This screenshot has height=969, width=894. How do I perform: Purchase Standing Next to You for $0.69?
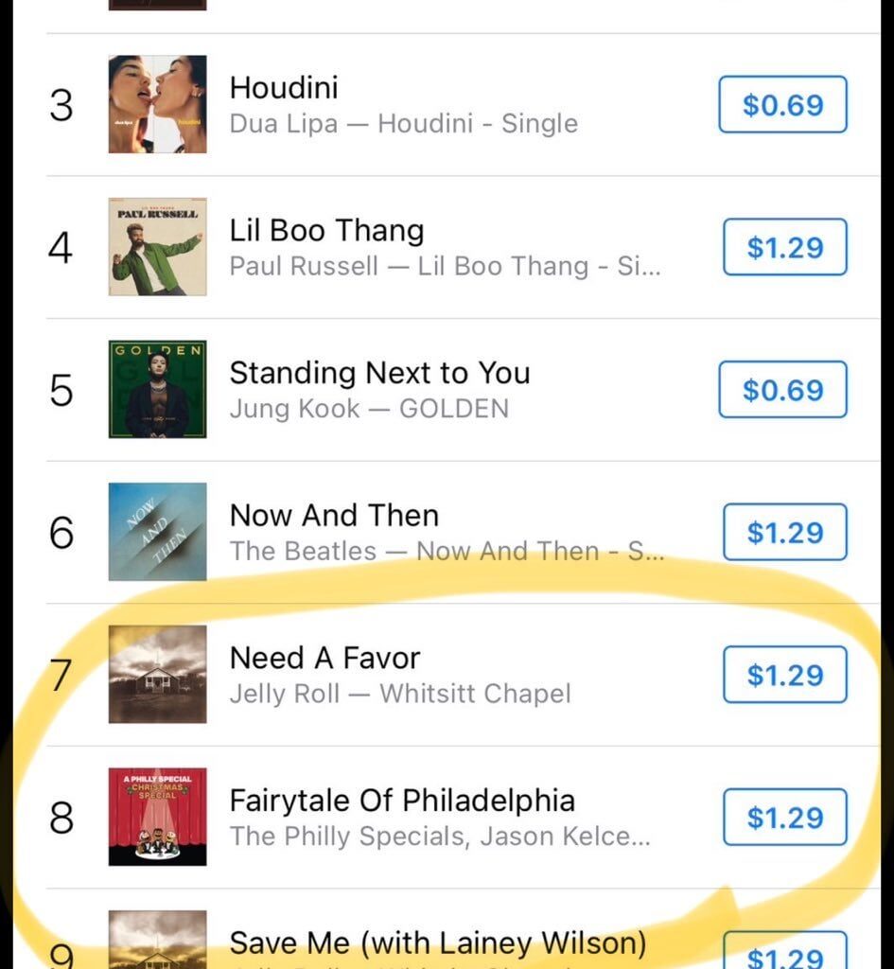click(782, 390)
